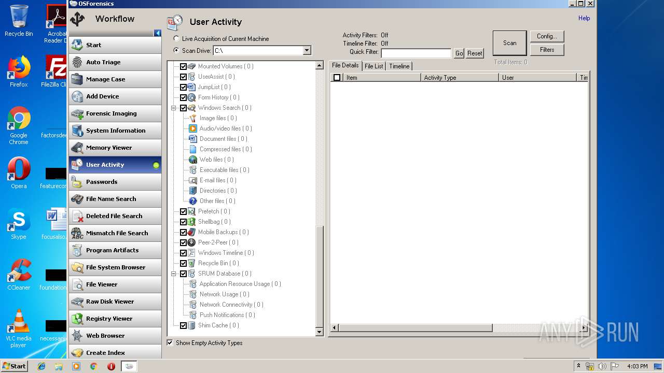Viewport: 664px width, 373px height.
Task: Sort by Activity Type column
Action: click(460, 78)
